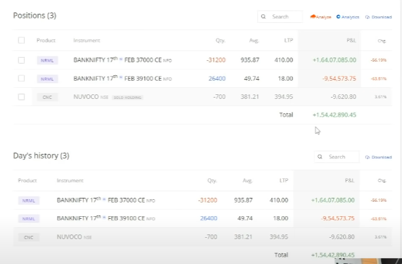Sort Positions by Qty. column
Screen dimensions: 402x264
pyautogui.click(x=220, y=41)
